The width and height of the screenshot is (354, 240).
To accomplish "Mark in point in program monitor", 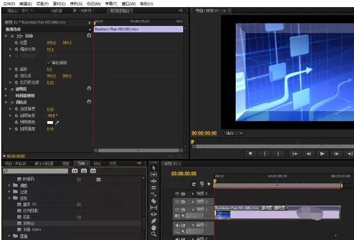I will [265, 154].
